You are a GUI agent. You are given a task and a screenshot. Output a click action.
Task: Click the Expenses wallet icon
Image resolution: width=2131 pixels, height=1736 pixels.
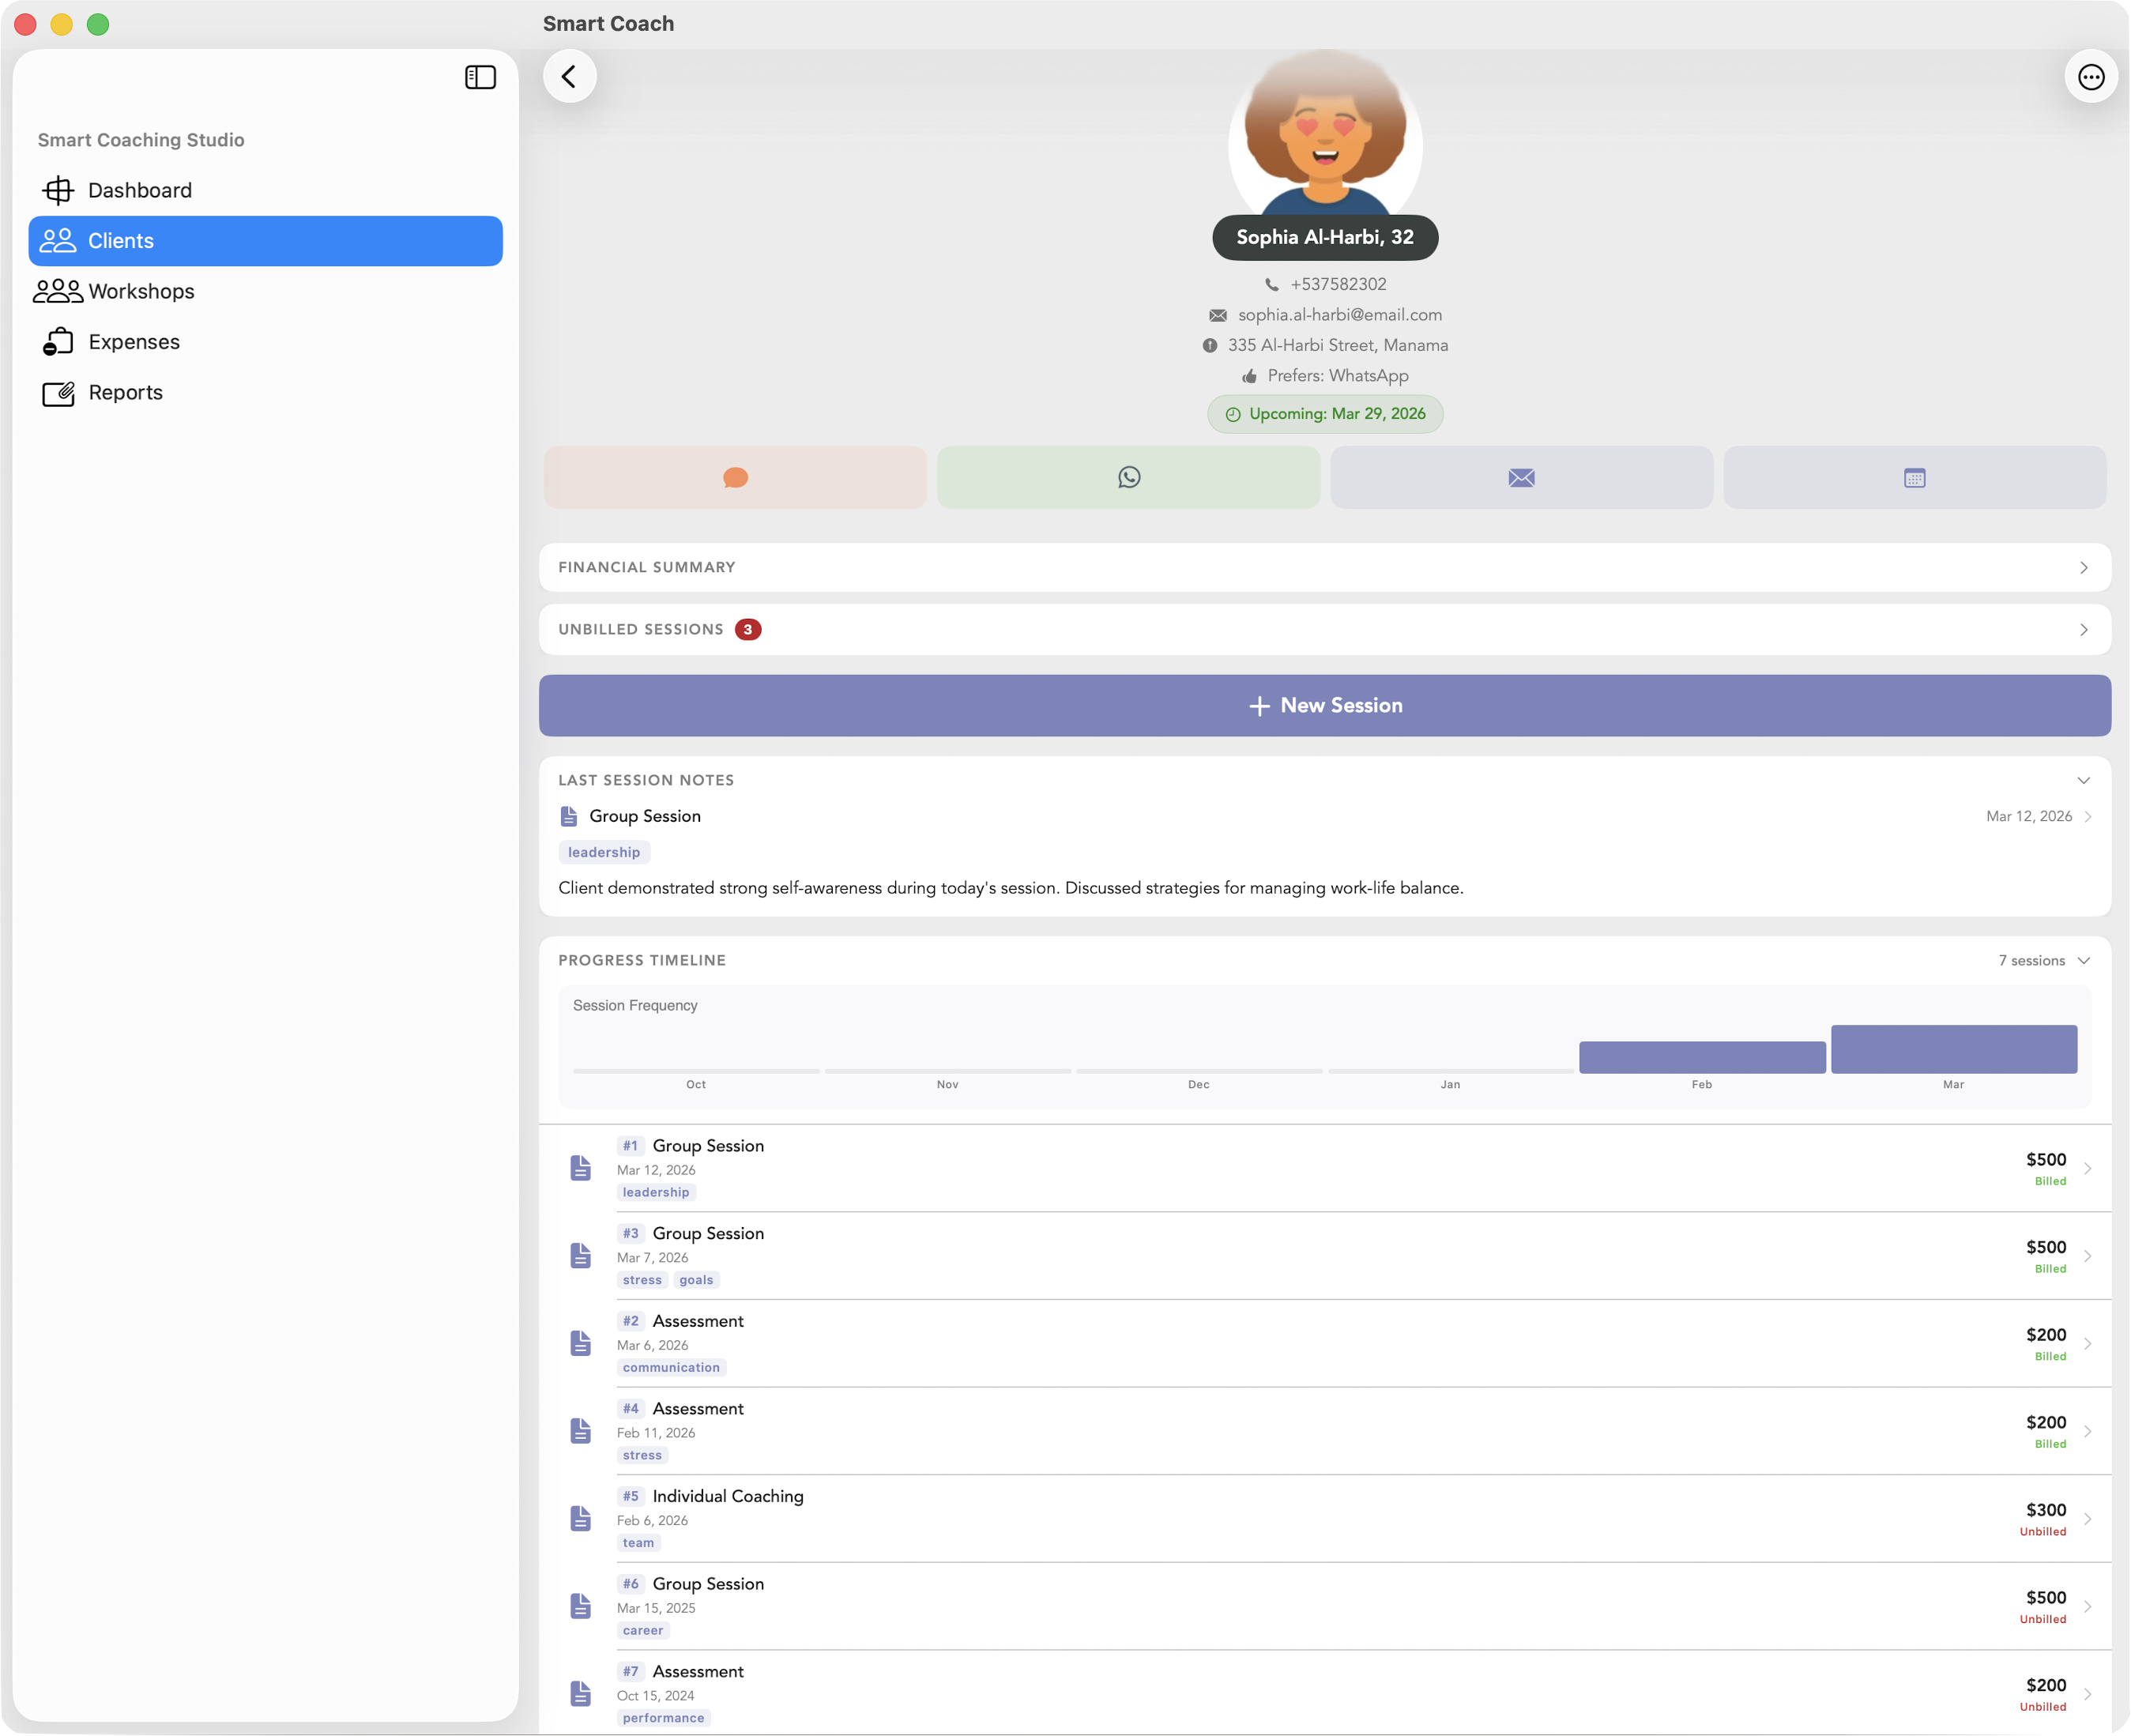click(58, 342)
